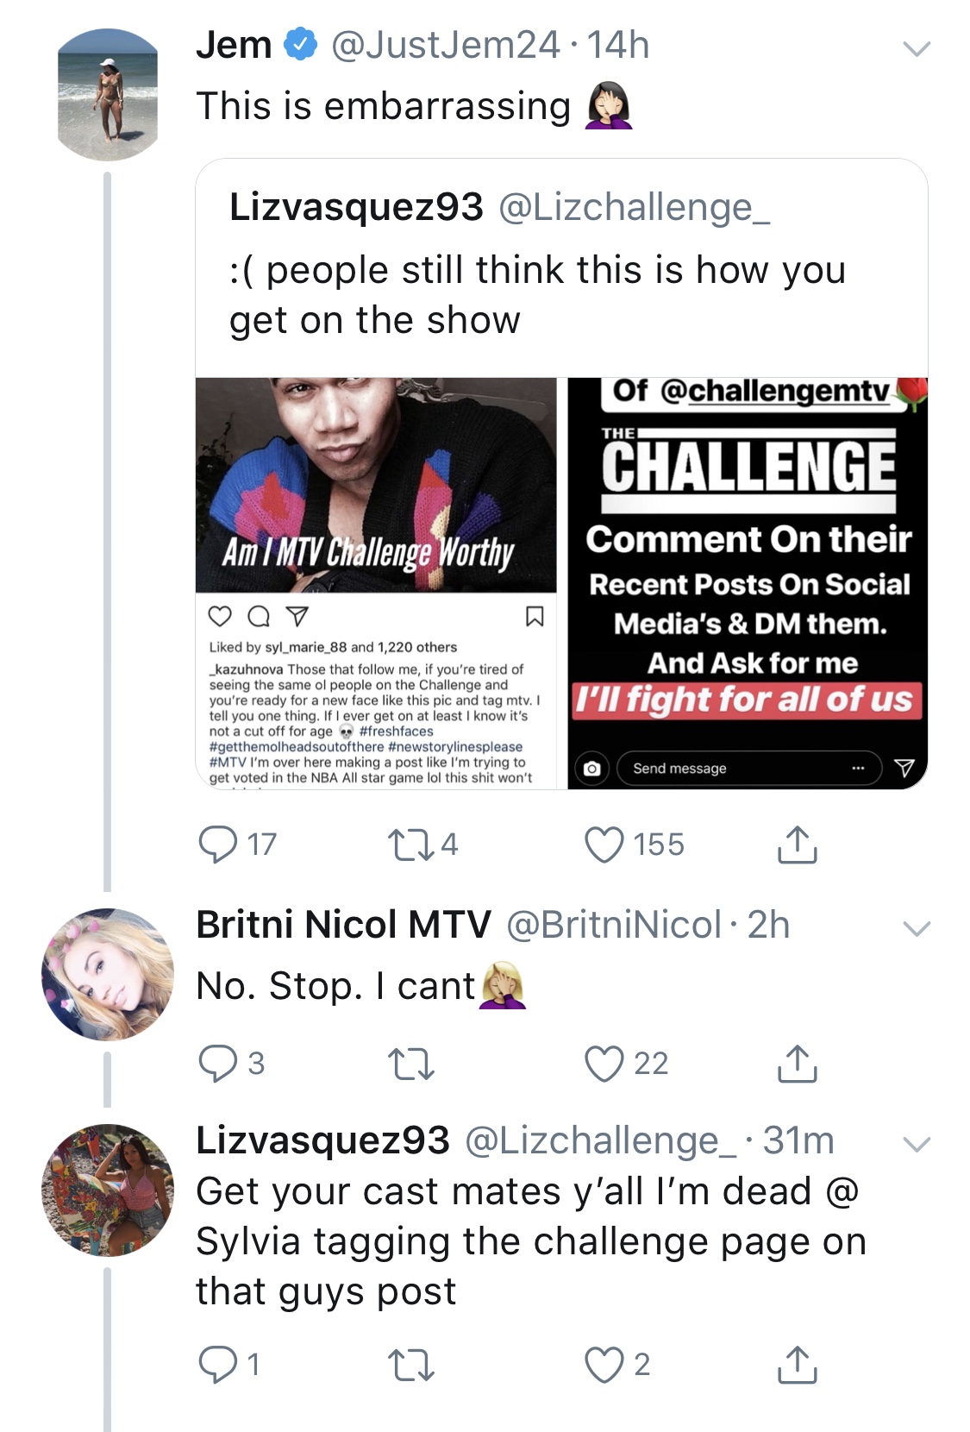
Task: Share Jem's tweet via share icon
Action: coord(797,845)
